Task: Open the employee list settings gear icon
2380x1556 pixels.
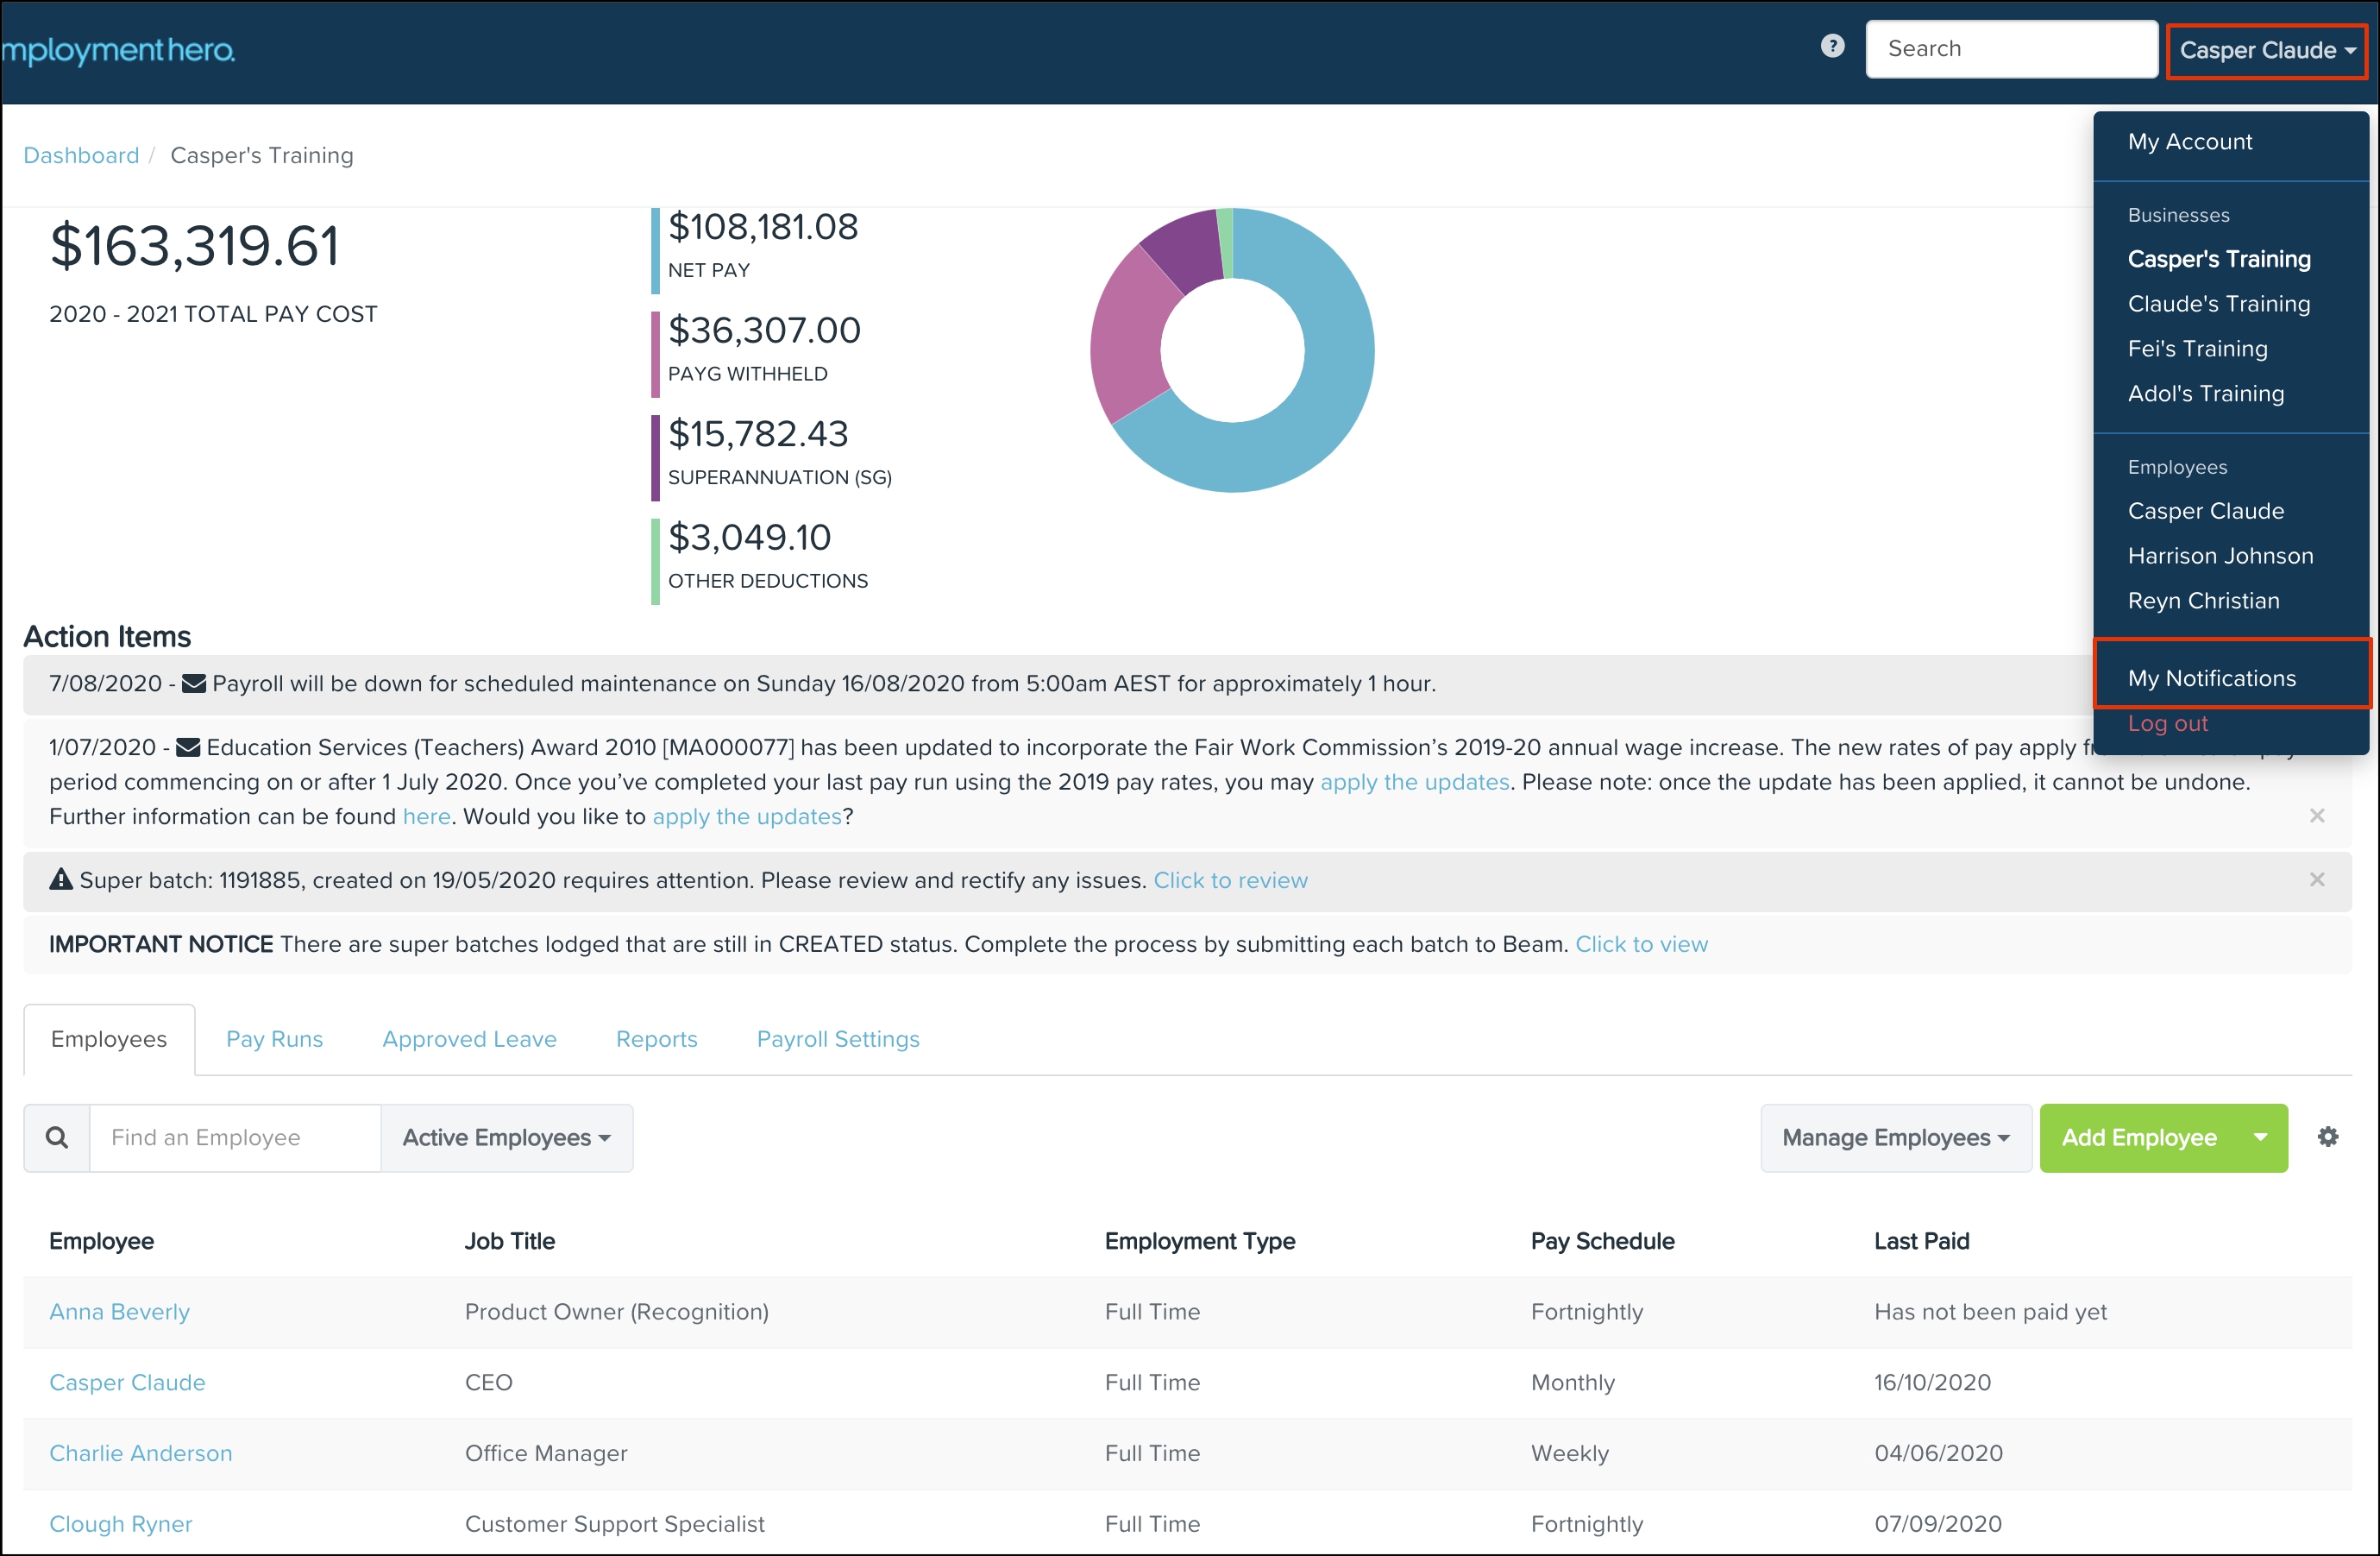Action: 2327,1137
